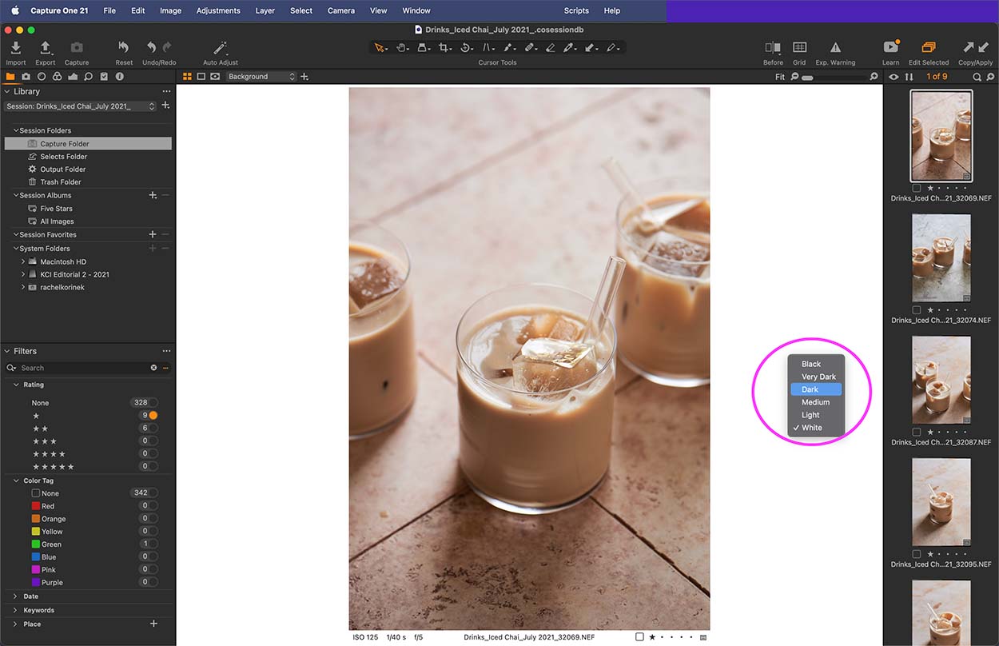
Task: Open the Adjustments menu
Action: tap(218, 10)
